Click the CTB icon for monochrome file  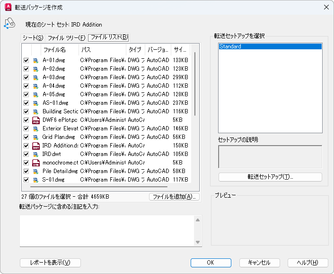[x=36, y=163]
